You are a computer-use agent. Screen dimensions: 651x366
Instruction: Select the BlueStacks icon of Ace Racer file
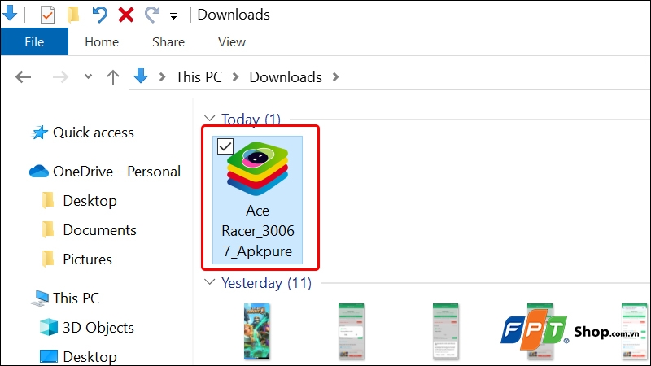[x=257, y=169]
